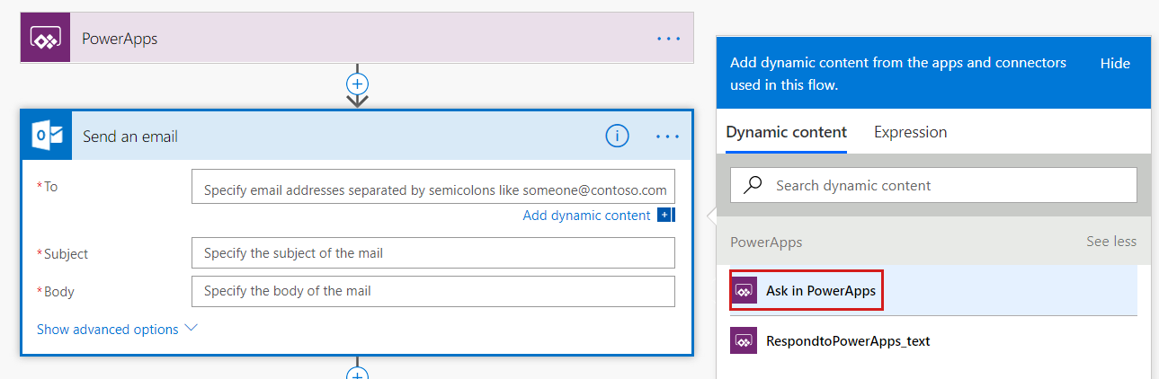Viewport: 1159px width, 379px height.
Task: Click the RespondtoPowerApps_text PowerApps icon
Action: click(744, 341)
